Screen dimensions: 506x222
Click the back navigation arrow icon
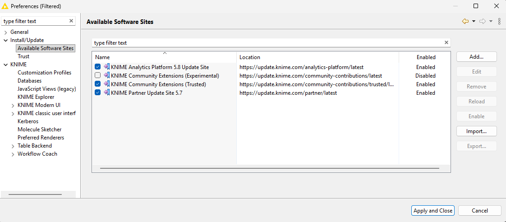tap(465, 21)
